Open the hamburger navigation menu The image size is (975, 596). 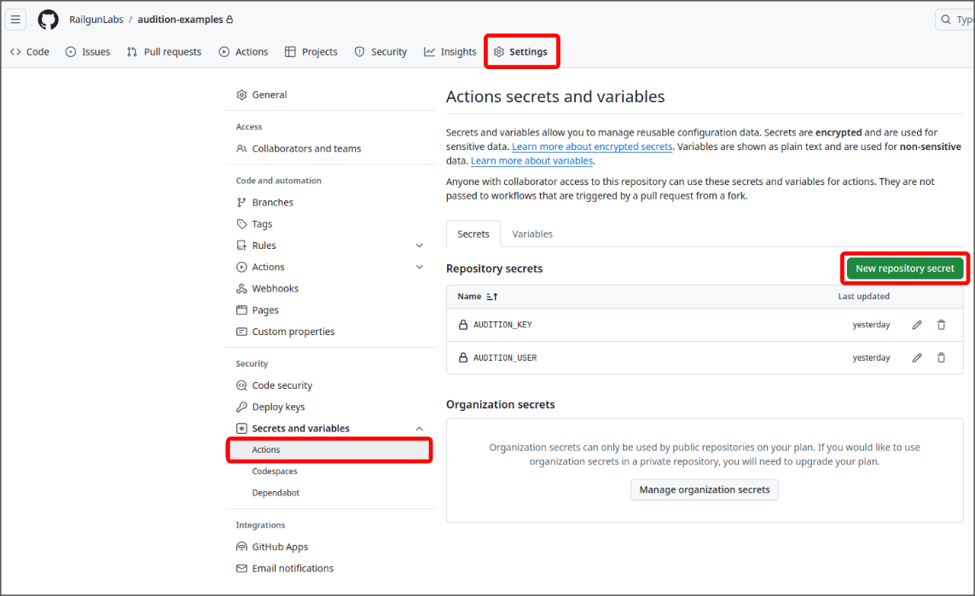point(17,20)
